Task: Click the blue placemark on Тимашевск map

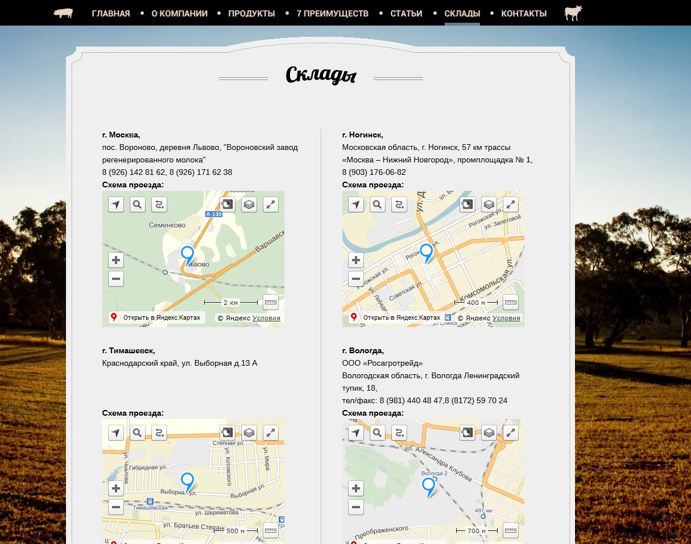Action: point(187,482)
